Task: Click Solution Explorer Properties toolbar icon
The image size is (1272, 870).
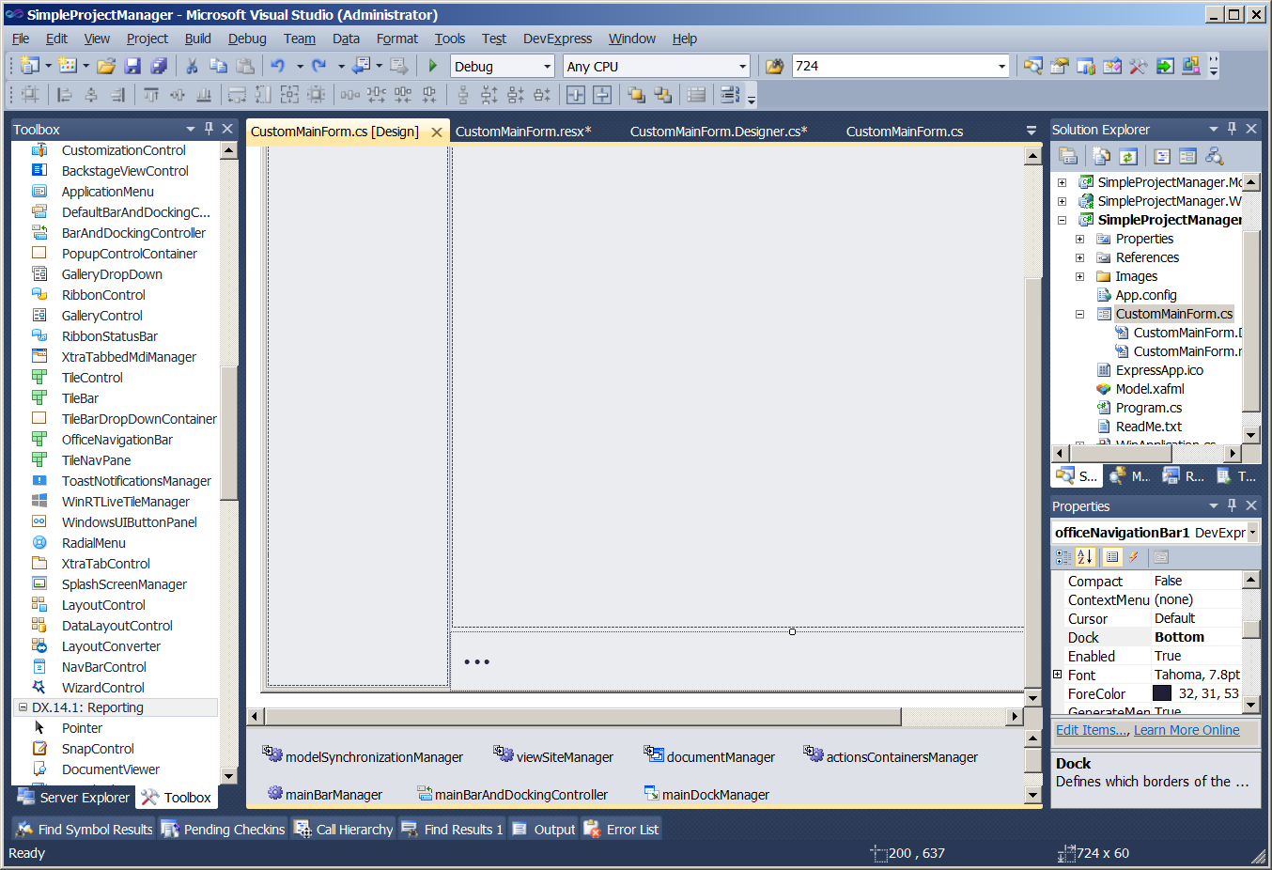Action: coord(1068,156)
